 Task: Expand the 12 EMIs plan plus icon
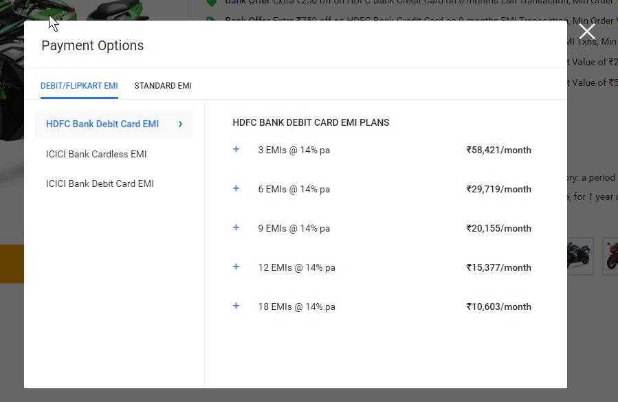[236, 267]
